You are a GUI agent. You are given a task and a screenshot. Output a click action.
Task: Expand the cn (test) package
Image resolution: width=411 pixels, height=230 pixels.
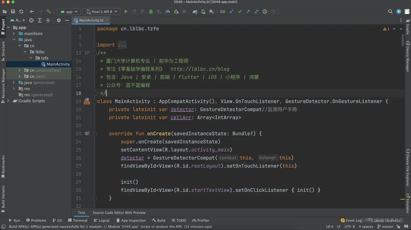[x=20, y=76]
